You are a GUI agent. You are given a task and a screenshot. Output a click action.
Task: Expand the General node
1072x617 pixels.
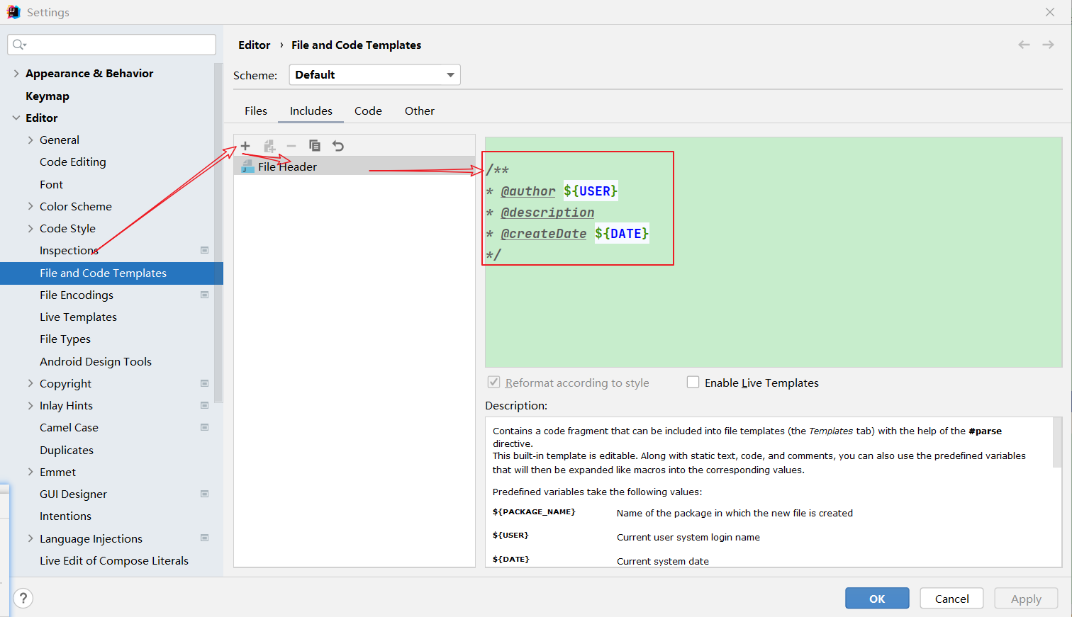(30, 140)
